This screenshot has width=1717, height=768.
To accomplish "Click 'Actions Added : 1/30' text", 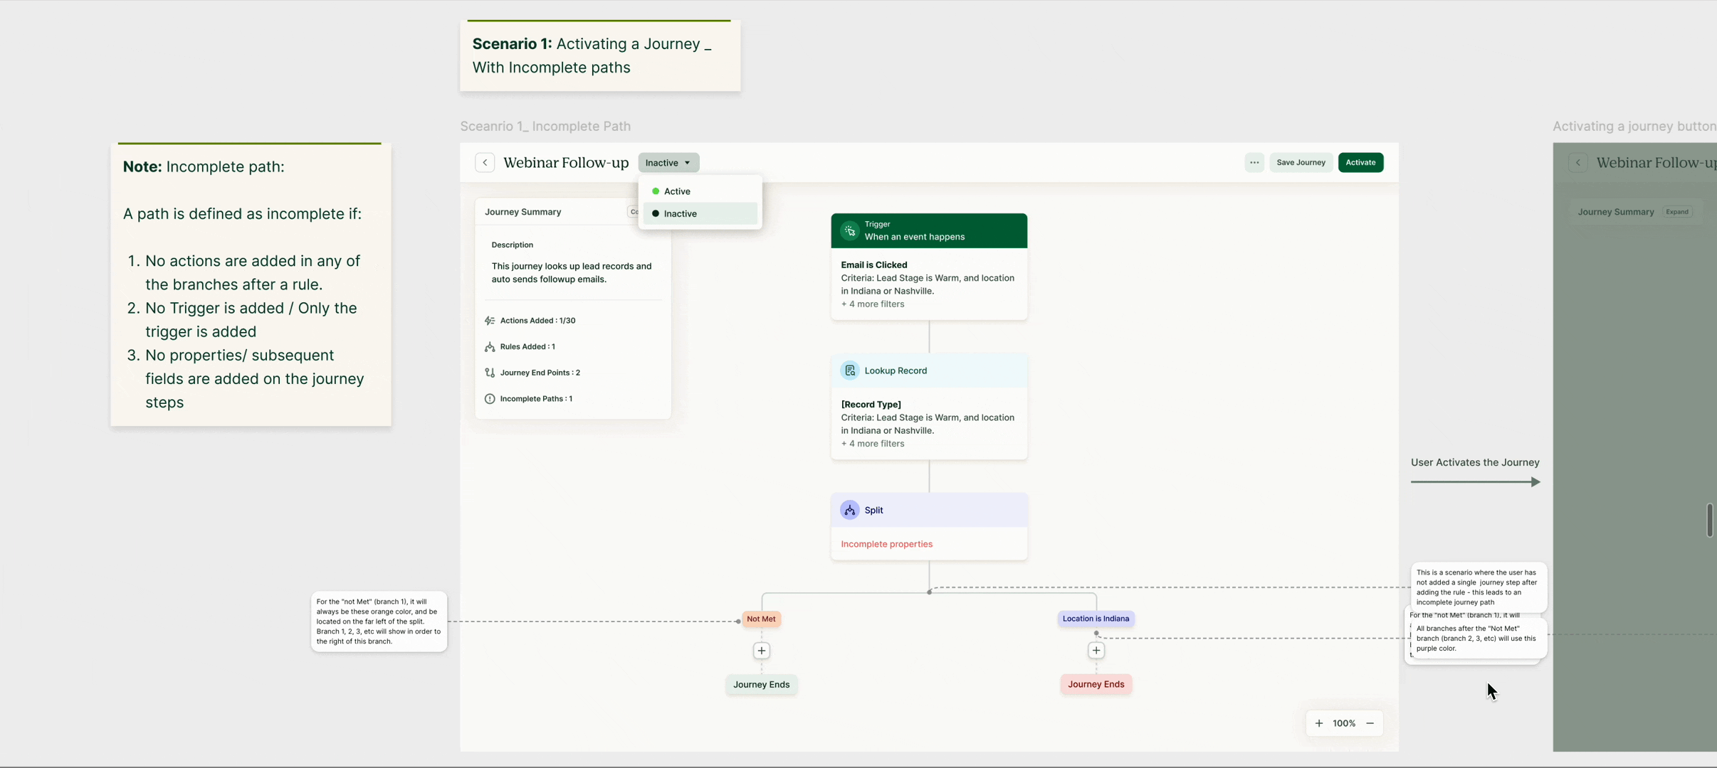I will click(537, 321).
